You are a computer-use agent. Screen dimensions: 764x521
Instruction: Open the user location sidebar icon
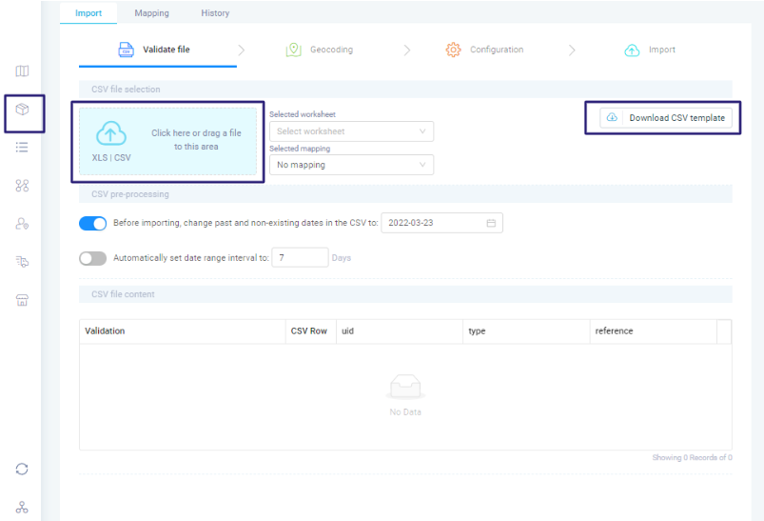[x=22, y=224]
